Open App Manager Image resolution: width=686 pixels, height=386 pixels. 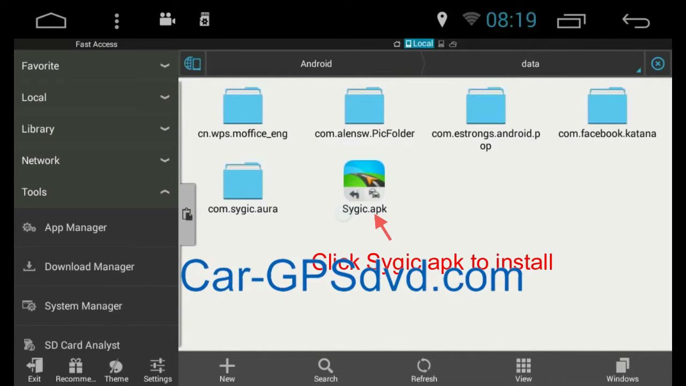click(x=96, y=227)
